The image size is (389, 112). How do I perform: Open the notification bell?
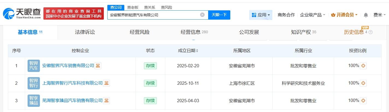point(366,15)
